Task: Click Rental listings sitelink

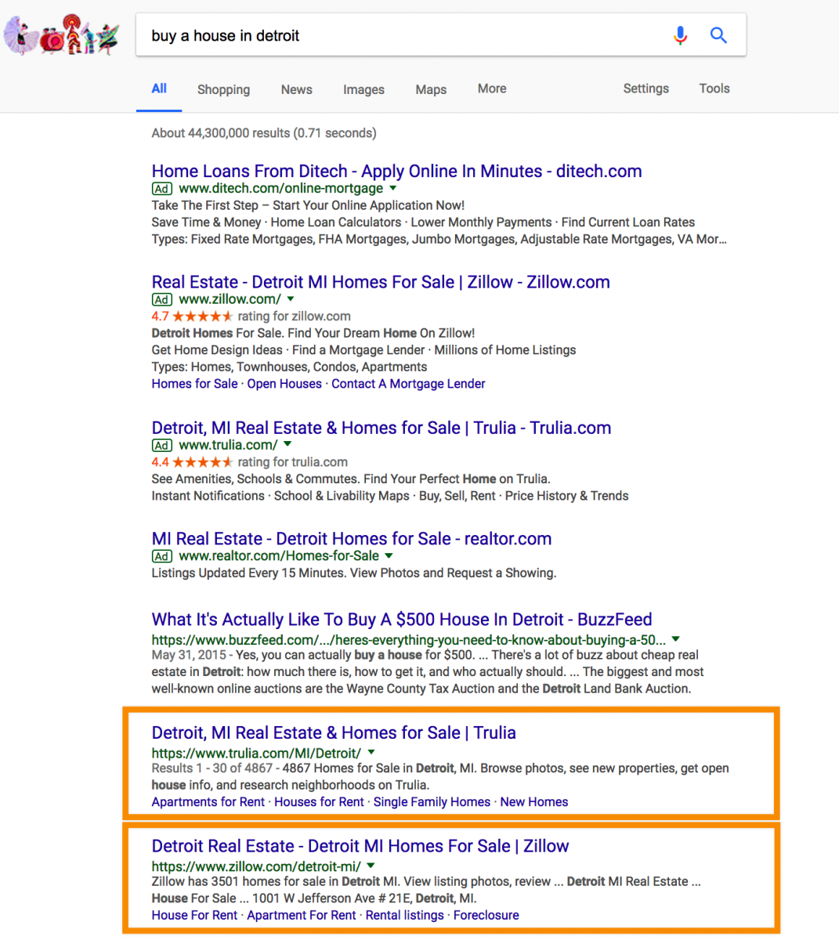Action: pyautogui.click(x=405, y=915)
